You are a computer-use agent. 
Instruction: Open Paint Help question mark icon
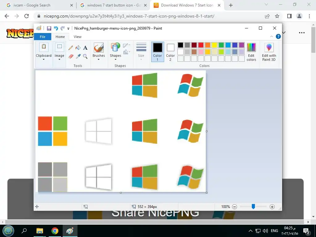tap(278, 36)
